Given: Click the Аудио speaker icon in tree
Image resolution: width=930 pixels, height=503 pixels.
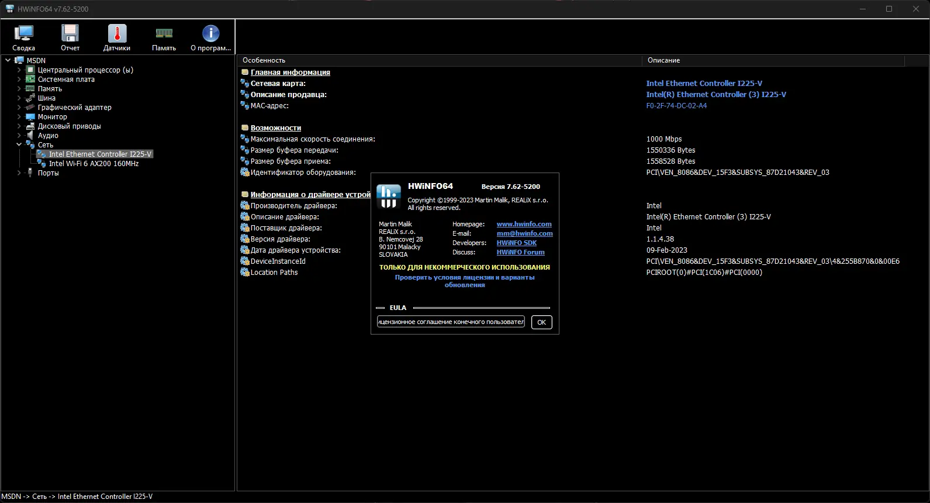Looking at the screenshot, I should point(30,135).
